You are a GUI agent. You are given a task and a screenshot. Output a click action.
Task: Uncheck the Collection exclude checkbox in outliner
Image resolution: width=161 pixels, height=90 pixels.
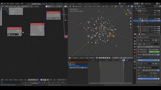pos(138,11)
